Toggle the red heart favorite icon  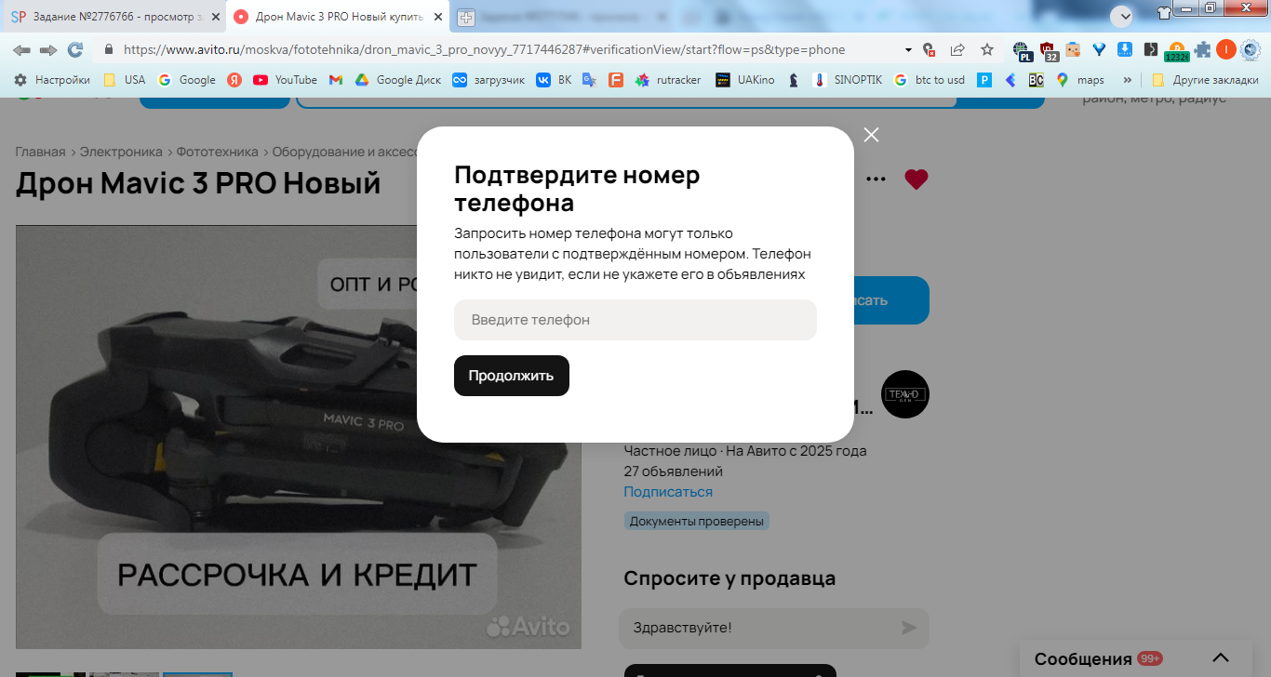click(x=916, y=179)
